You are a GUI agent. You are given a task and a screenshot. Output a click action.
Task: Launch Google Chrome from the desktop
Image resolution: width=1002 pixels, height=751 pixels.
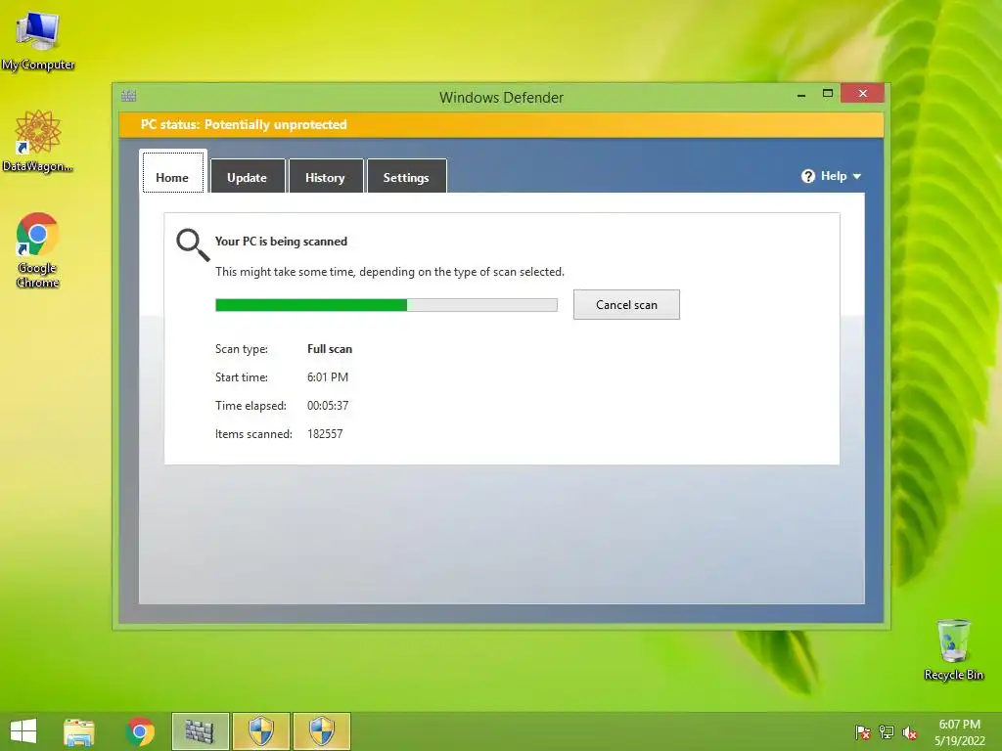(x=38, y=249)
